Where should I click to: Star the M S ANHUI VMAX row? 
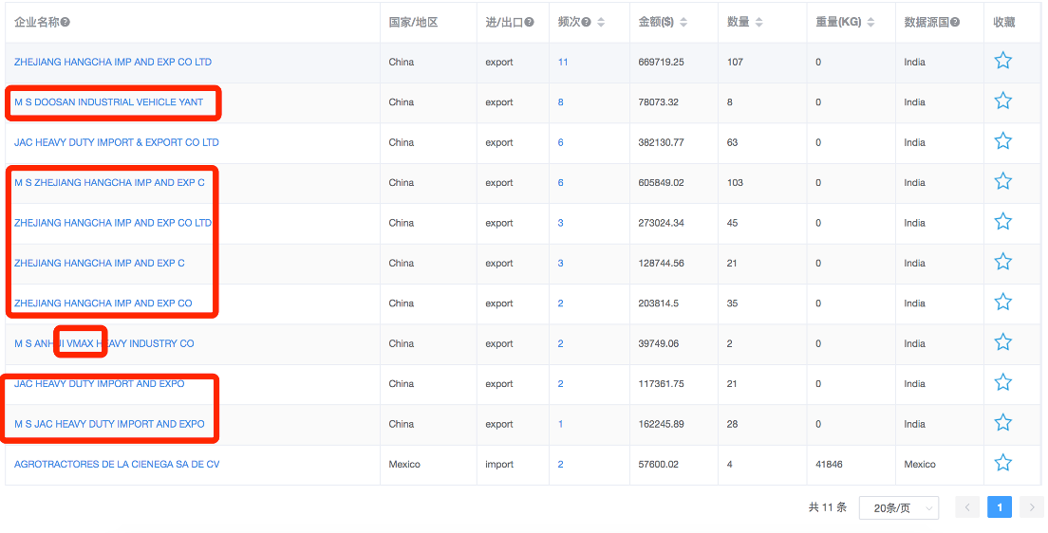(x=1002, y=342)
